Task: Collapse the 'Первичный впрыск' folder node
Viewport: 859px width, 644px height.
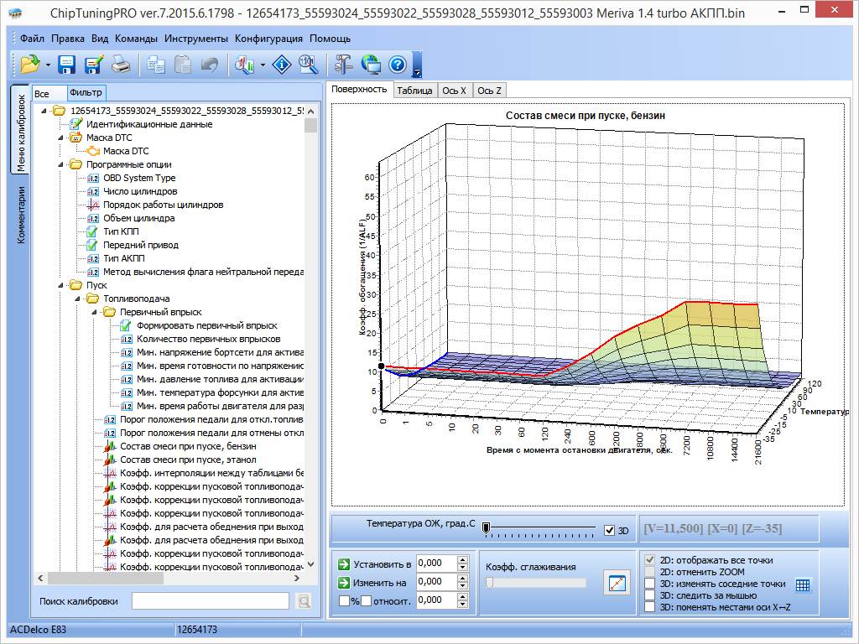Action: click(95, 312)
